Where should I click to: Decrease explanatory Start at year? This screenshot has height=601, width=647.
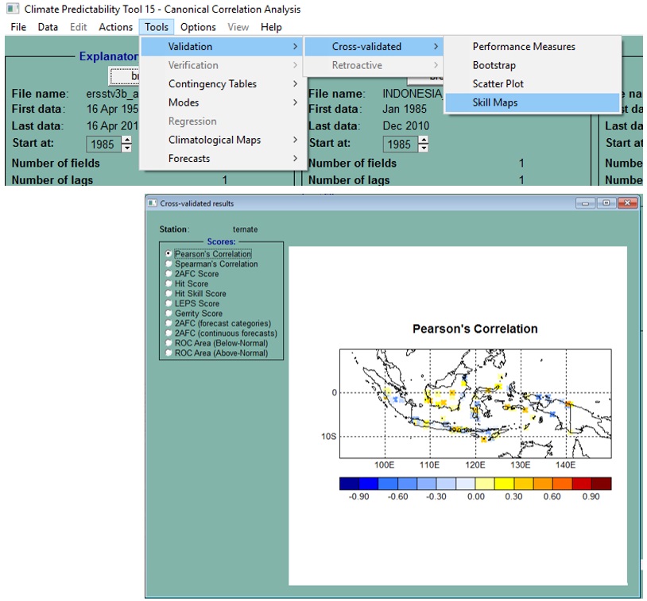tap(127, 148)
